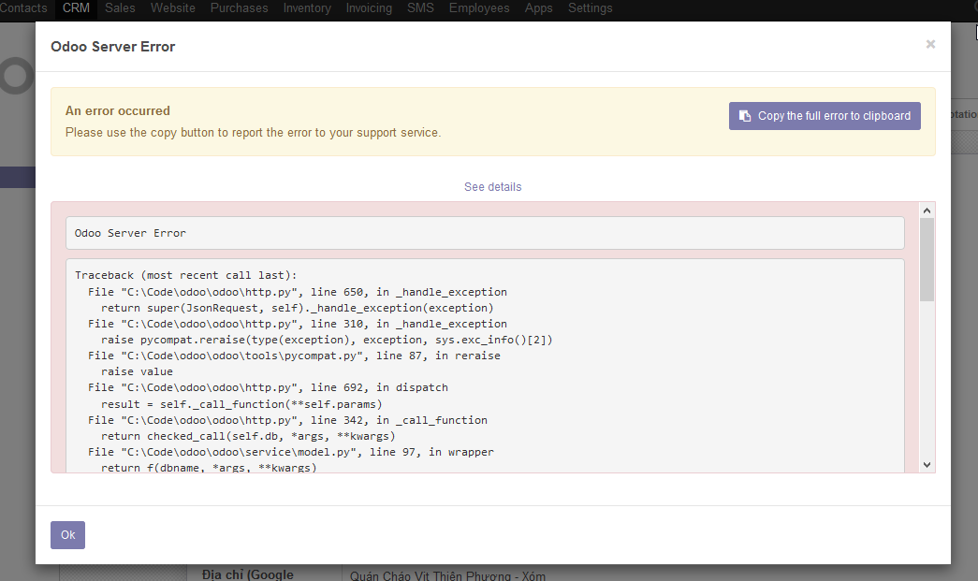Open the Sales menu
978x581 pixels.
[x=120, y=8]
